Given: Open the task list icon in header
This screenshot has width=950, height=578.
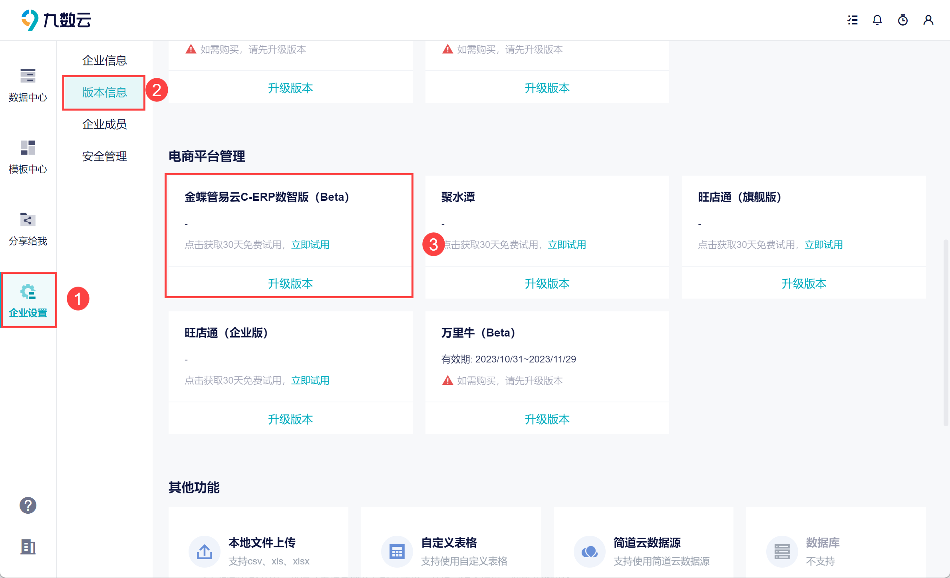Looking at the screenshot, I should point(853,20).
